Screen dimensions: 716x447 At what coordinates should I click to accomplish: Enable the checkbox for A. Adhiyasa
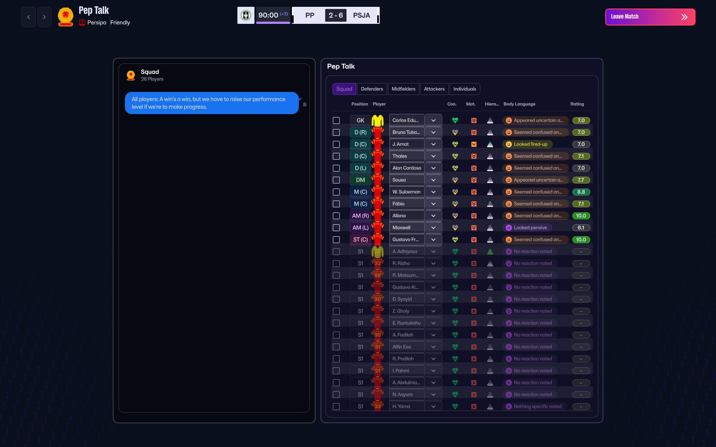pyautogui.click(x=336, y=251)
